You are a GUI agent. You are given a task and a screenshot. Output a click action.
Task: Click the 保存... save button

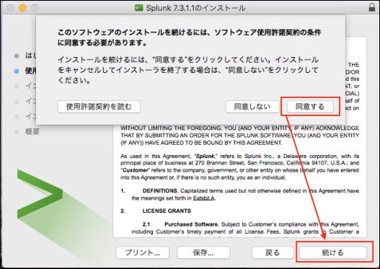coord(203,252)
